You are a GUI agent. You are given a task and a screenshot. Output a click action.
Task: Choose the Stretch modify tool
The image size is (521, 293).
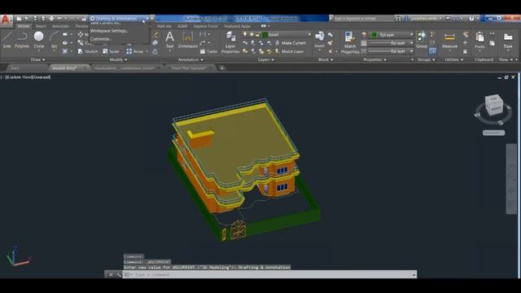point(88,51)
